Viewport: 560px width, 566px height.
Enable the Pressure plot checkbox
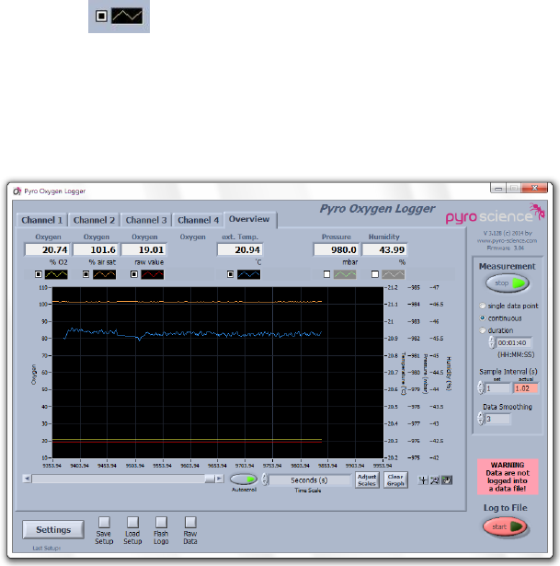326,274
